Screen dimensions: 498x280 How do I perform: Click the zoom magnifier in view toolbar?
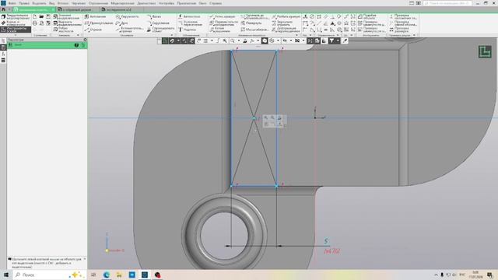tap(233, 40)
